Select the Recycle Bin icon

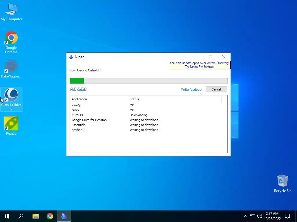[x=282, y=184]
